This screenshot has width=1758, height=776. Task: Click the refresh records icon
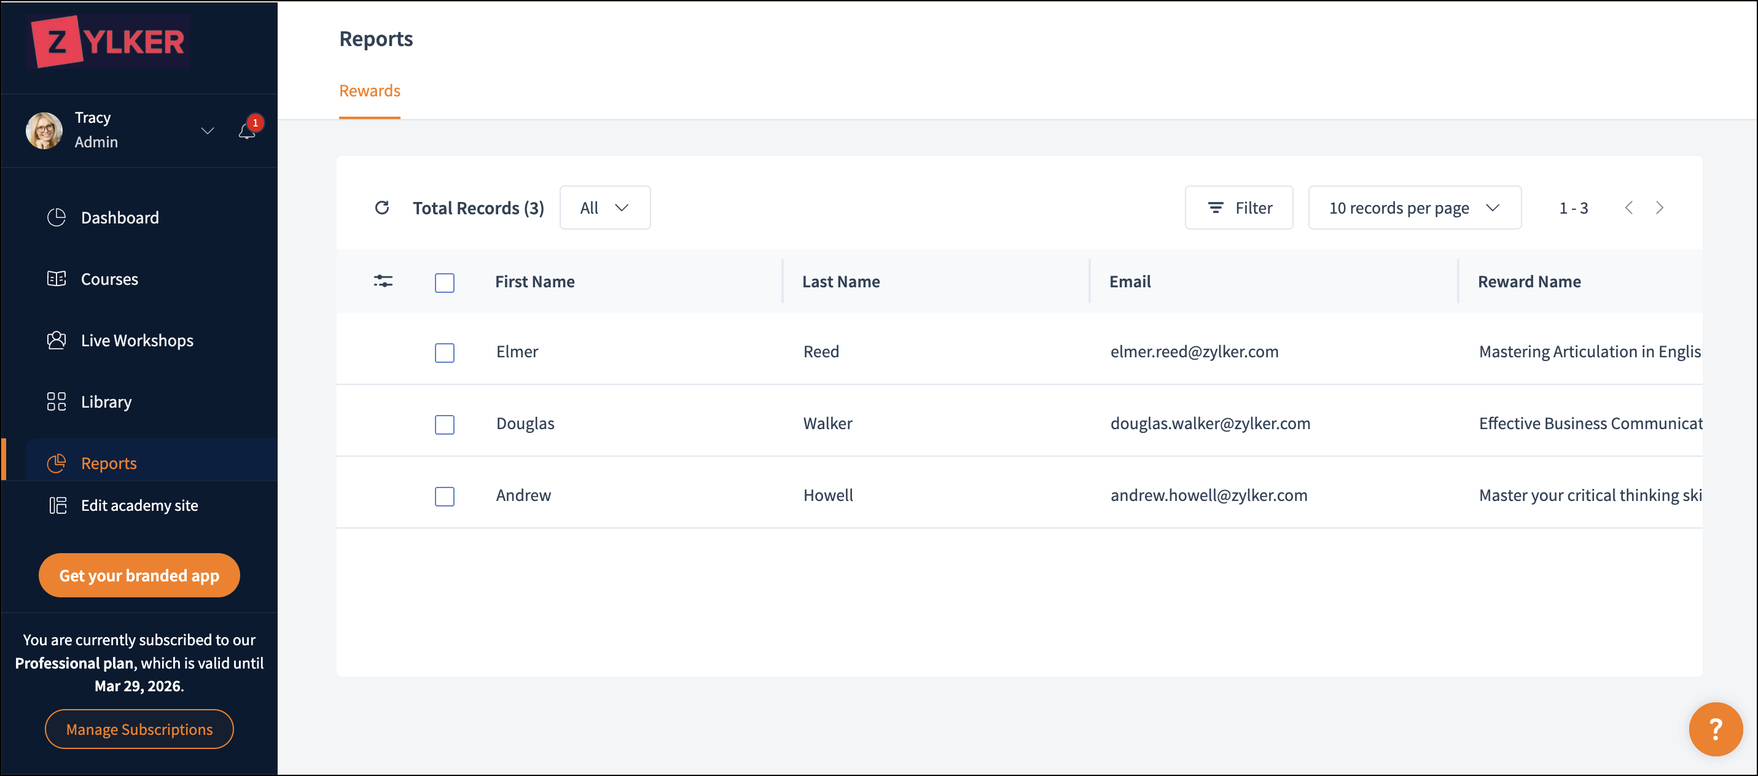pos(382,208)
